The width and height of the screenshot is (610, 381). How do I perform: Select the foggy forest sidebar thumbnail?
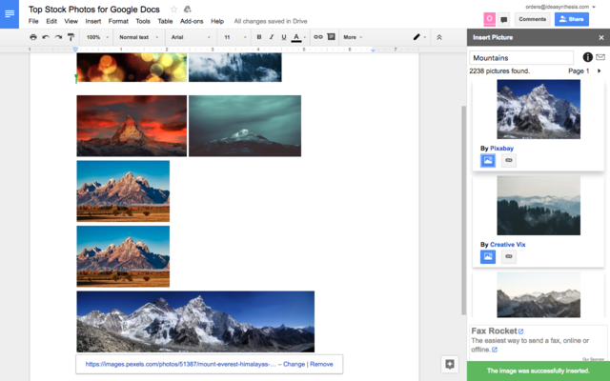[x=539, y=206]
